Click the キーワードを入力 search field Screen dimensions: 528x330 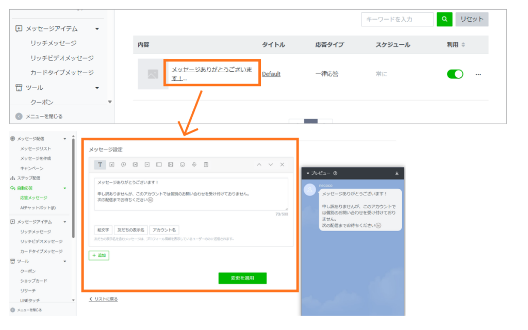(x=397, y=19)
